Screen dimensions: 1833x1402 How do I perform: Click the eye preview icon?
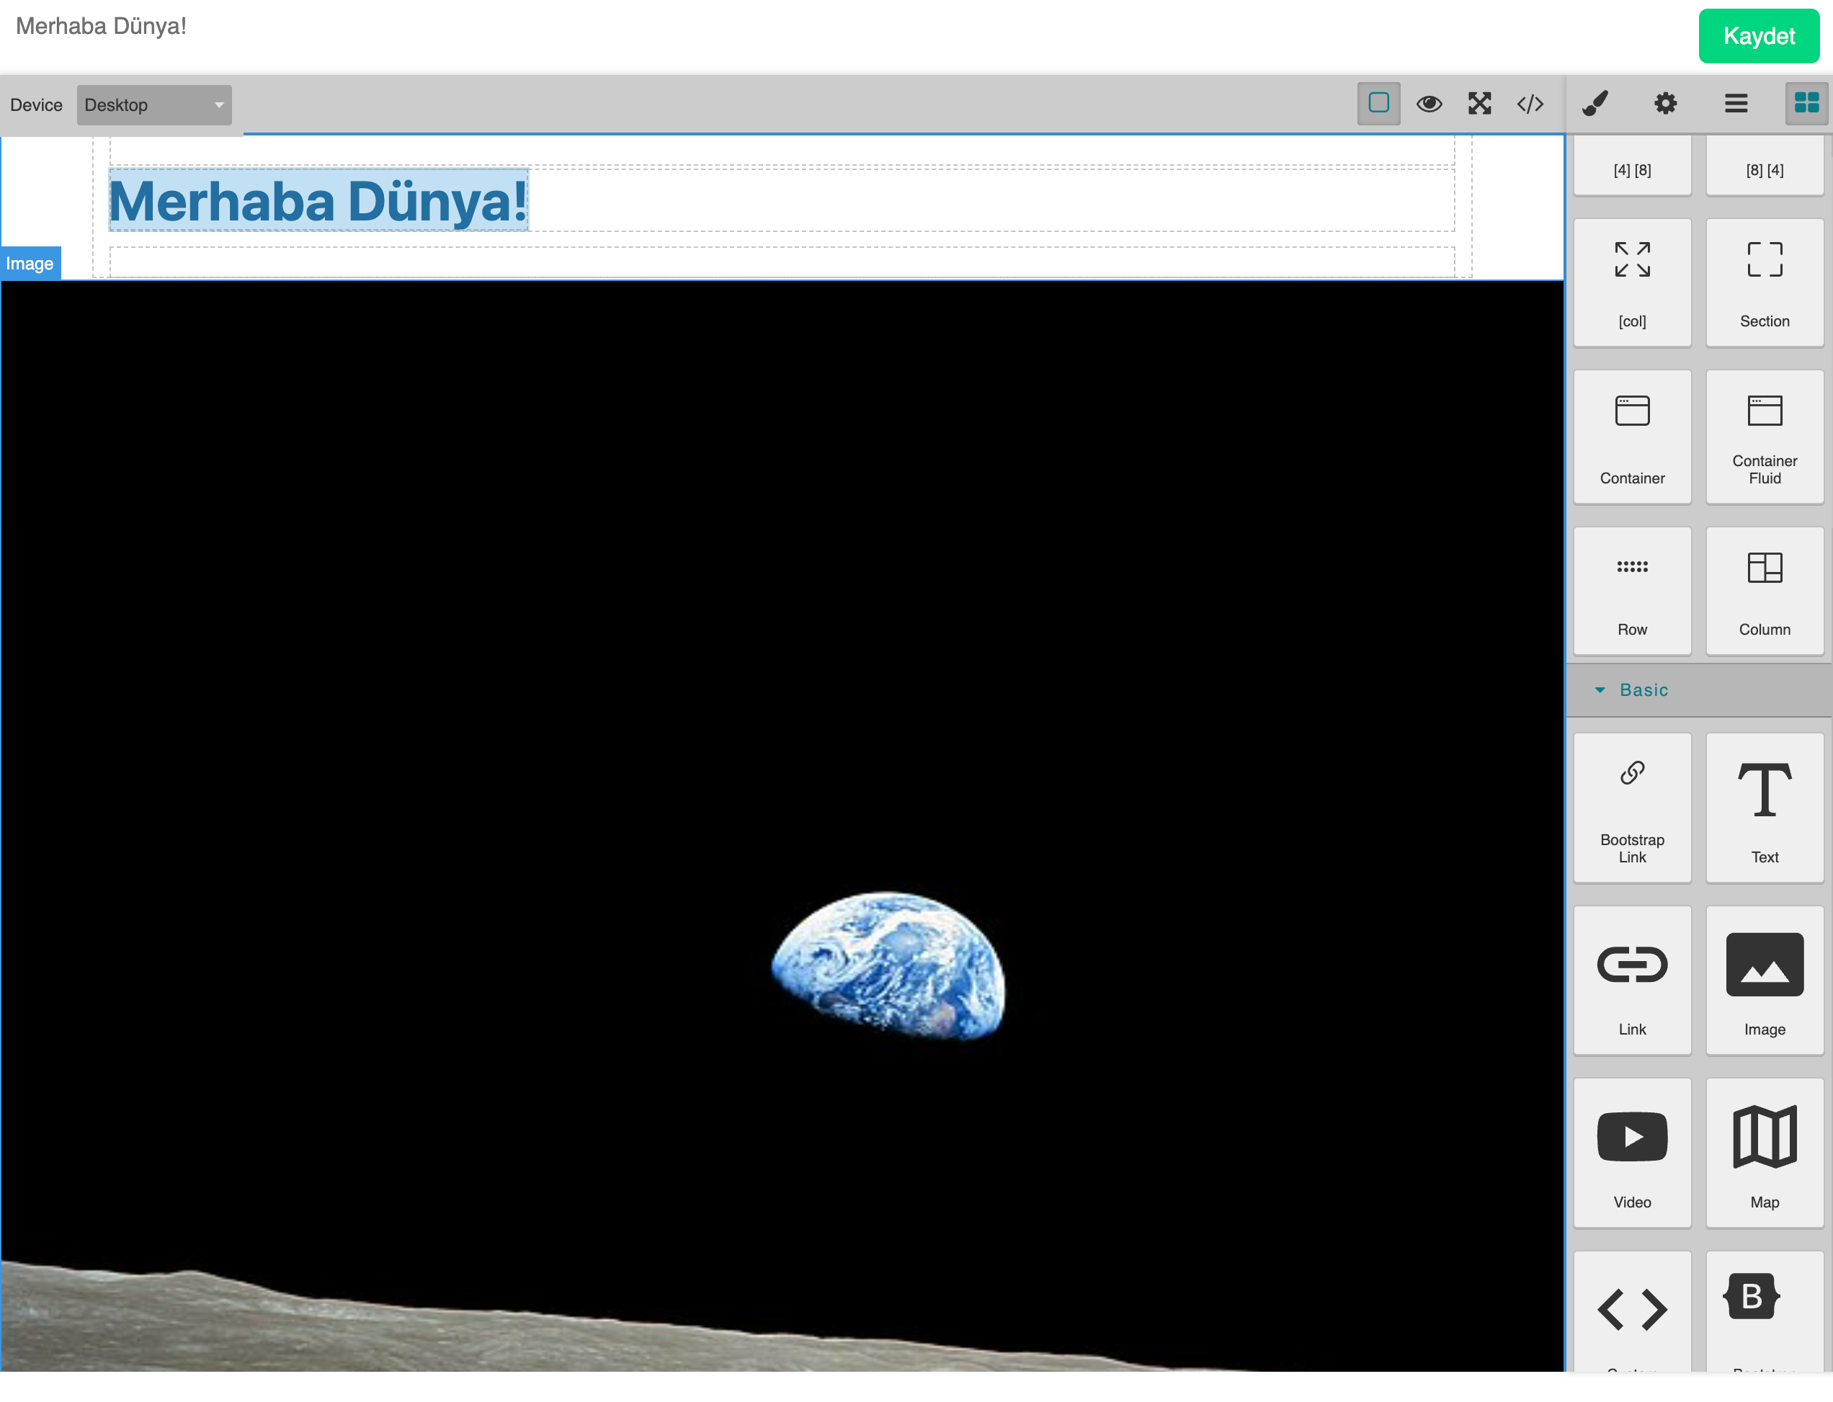tap(1429, 104)
